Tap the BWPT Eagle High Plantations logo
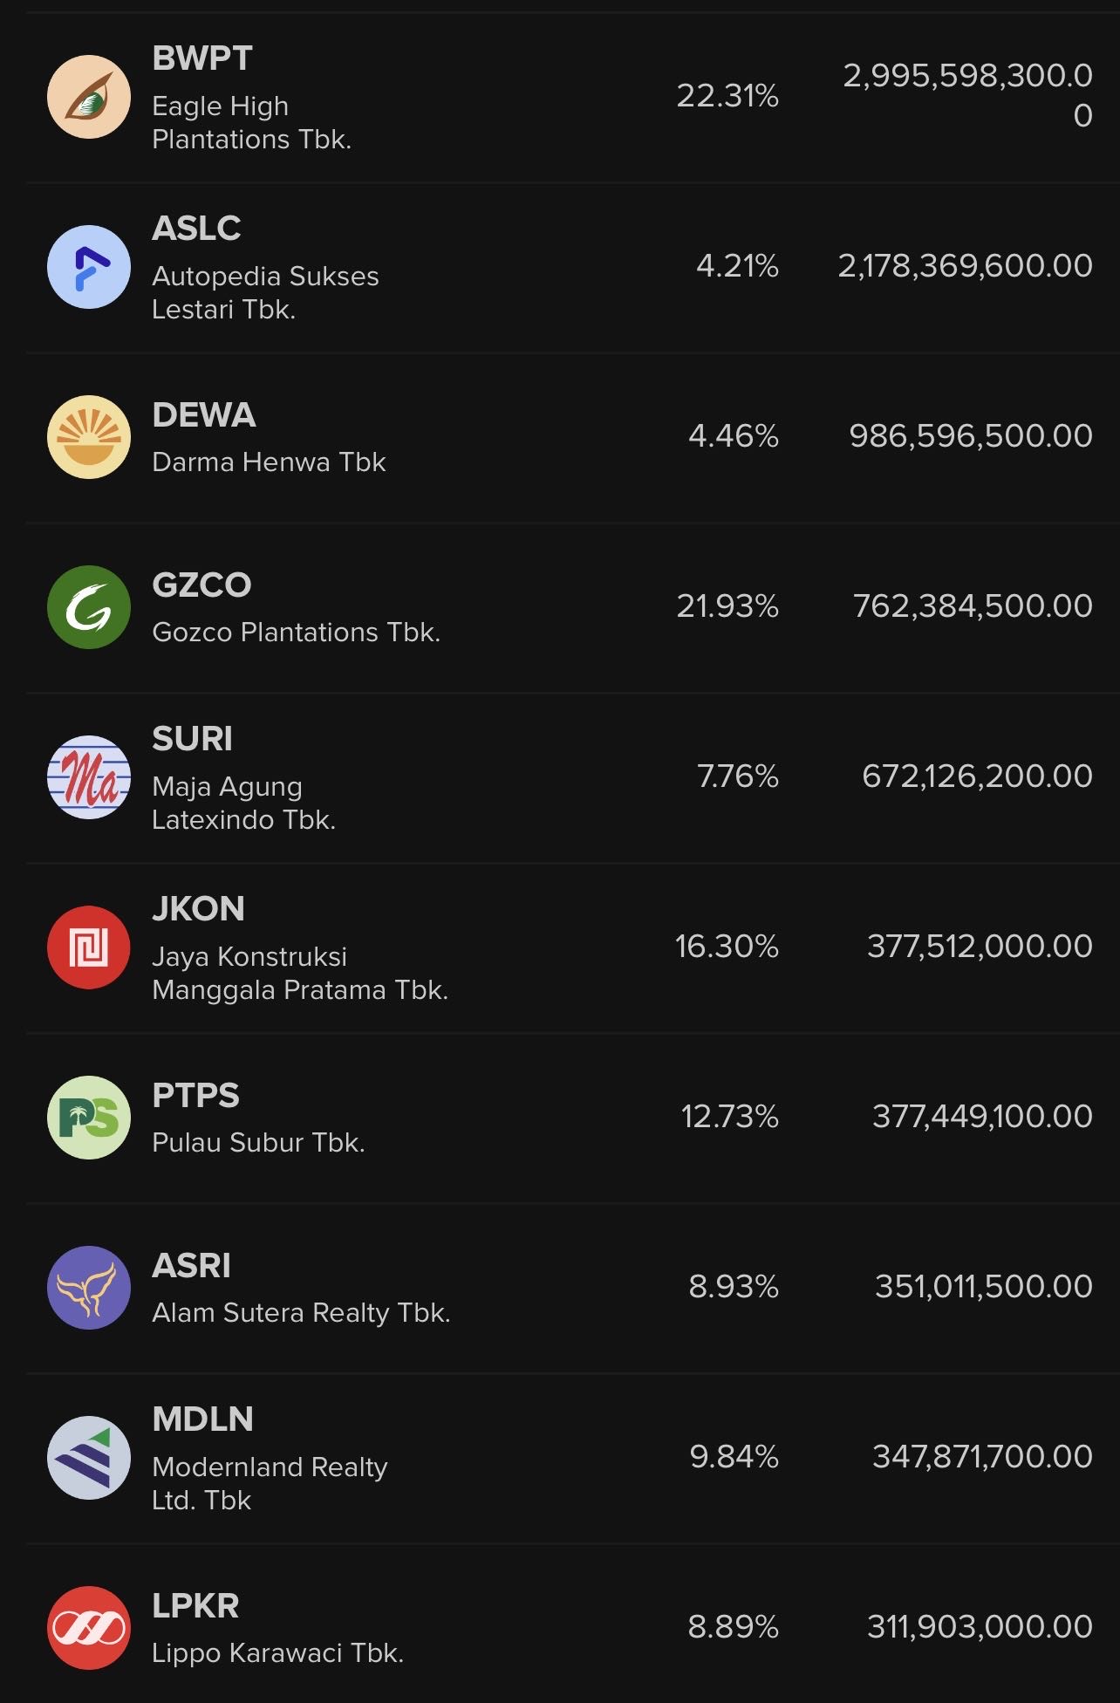Screen dimensions: 1120x1703 point(89,97)
